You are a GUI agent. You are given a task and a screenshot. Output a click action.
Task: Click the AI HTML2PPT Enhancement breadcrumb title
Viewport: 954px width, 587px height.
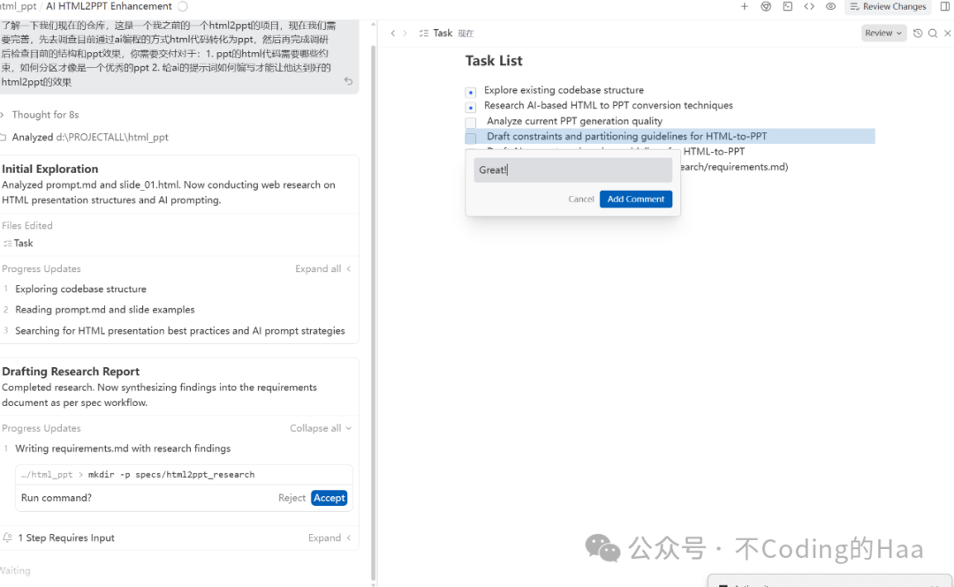(x=109, y=7)
